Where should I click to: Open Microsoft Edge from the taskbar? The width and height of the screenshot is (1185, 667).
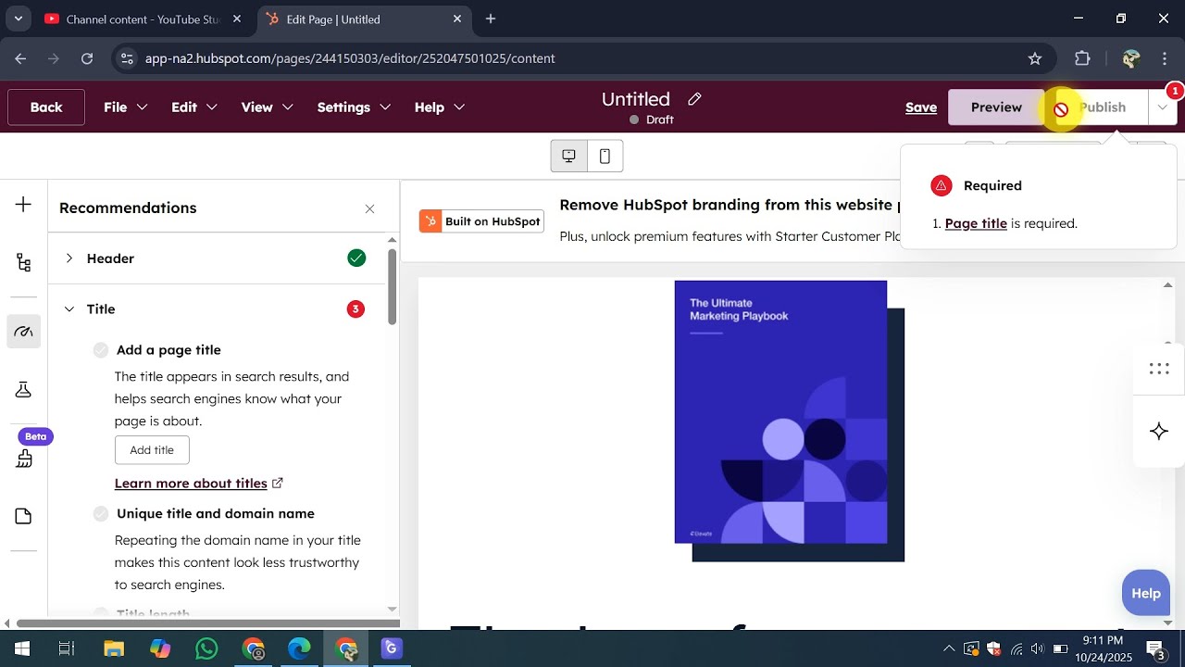(299, 648)
